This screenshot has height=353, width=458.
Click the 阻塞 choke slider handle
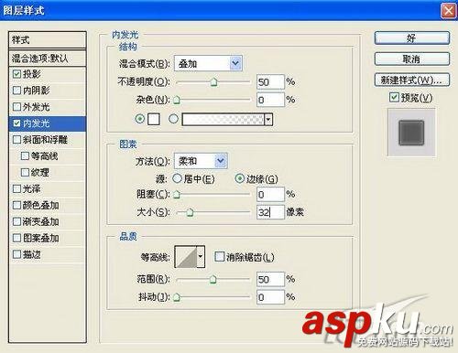[177, 195]
